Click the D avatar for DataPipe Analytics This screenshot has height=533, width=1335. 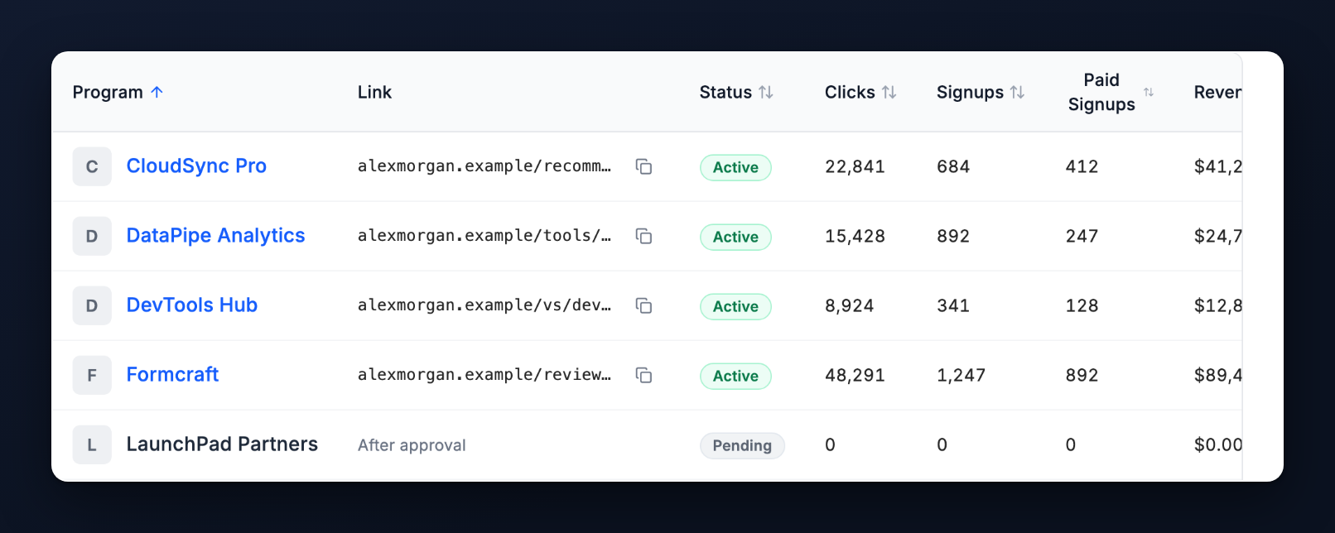(92, 236)
